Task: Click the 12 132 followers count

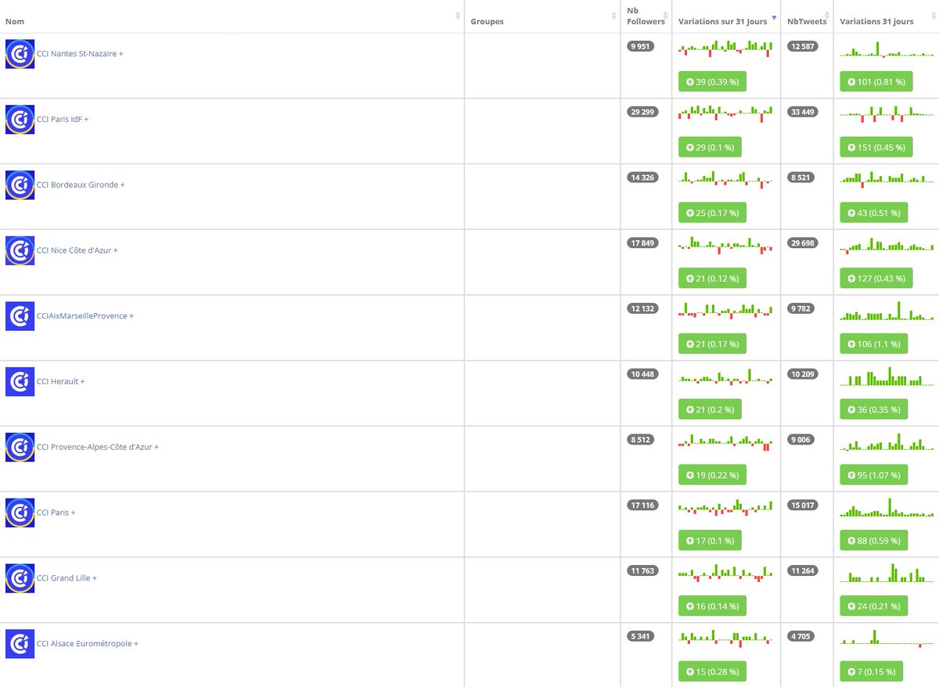Action: 642,308
